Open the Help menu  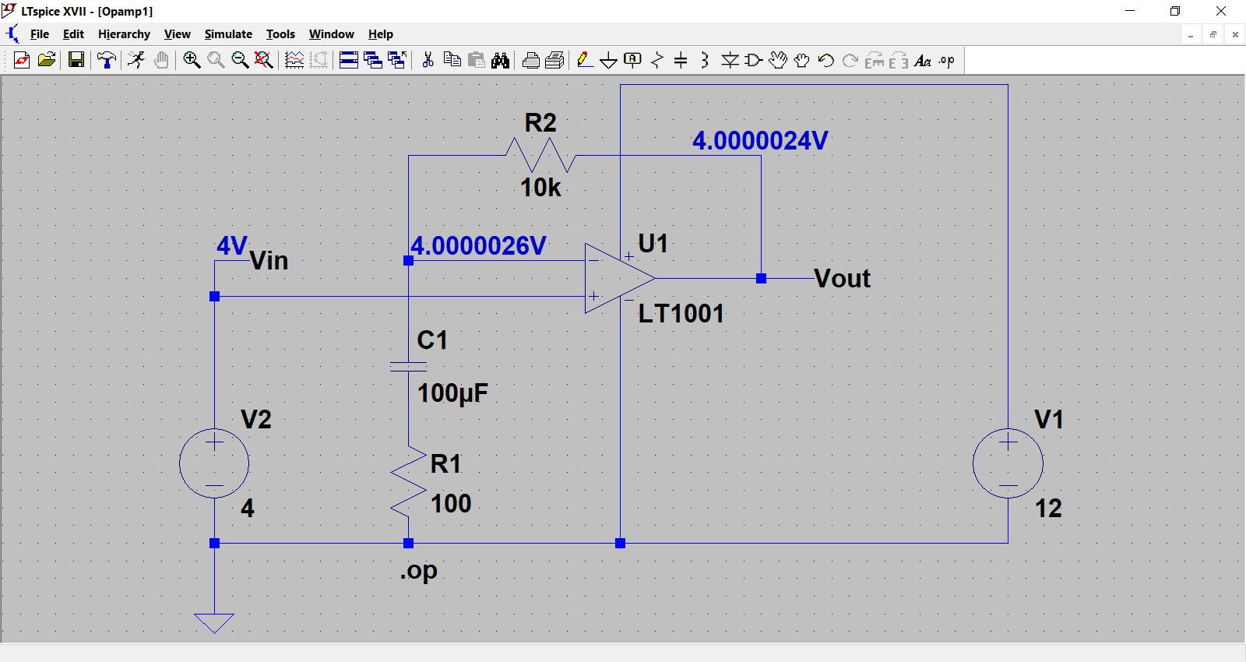(381, 34)
